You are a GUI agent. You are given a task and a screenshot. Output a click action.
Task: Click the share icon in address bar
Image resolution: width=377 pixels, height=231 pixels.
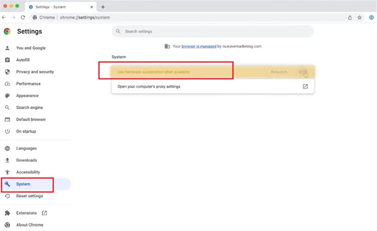[350, 17]
